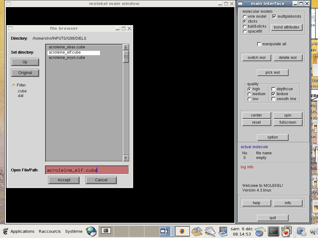Screen dimensions: 318x238
Task: Click the quit button
Action: coord(273,218)
